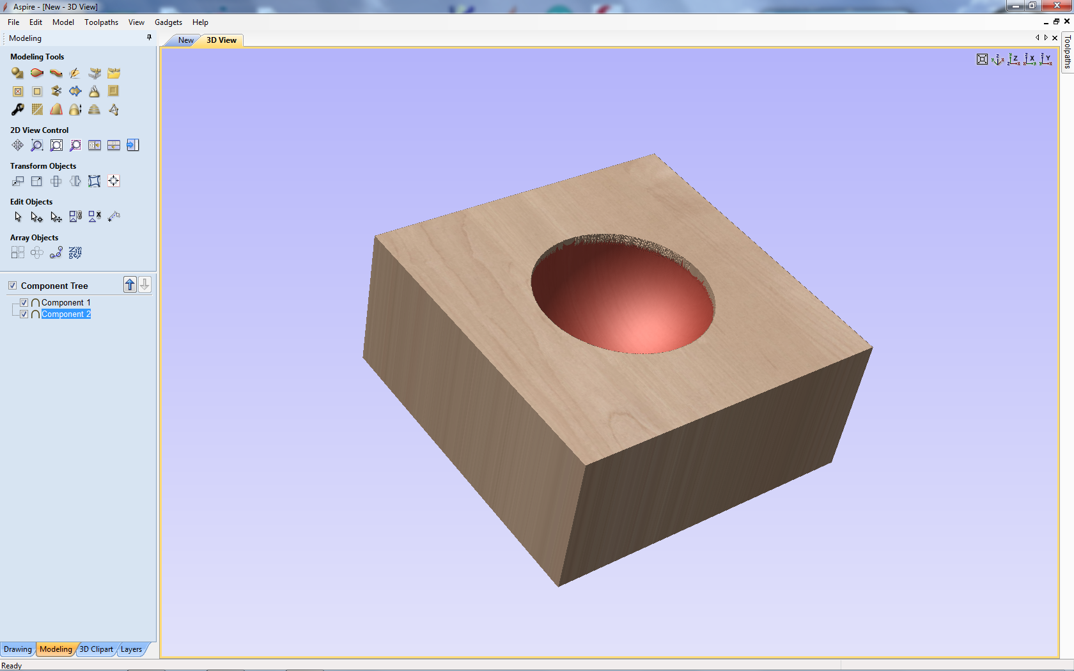Pin the Modeling panel with pushpin
1074x671 pixels.
(149, 38)
